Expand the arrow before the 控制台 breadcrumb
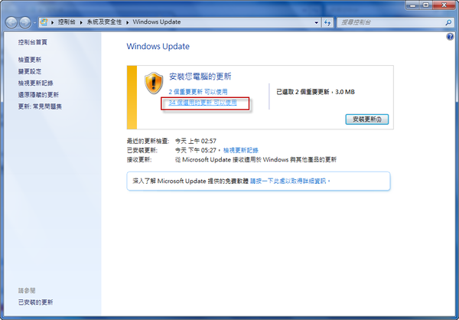 point(52,22)
